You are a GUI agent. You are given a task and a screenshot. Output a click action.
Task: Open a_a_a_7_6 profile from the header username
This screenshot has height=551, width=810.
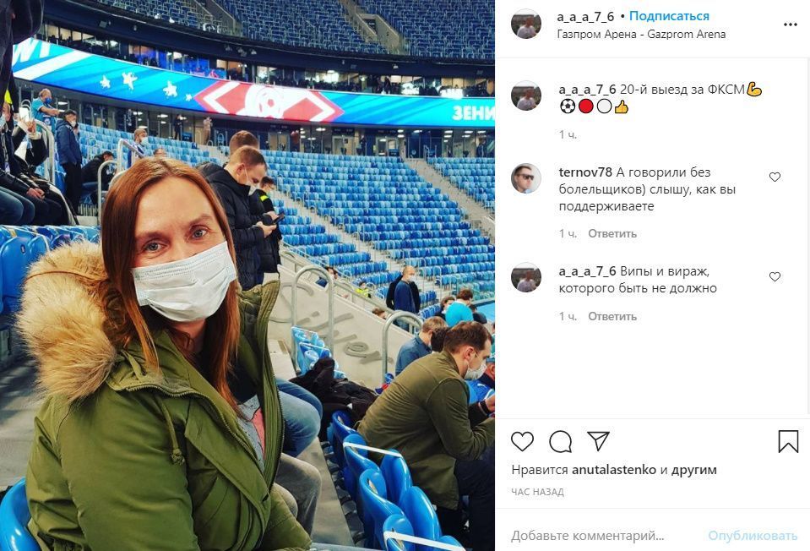point(585,17)
